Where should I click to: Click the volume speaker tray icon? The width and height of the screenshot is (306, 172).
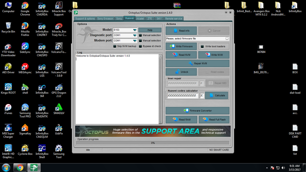pyautogui.click(x=283, y=168)
